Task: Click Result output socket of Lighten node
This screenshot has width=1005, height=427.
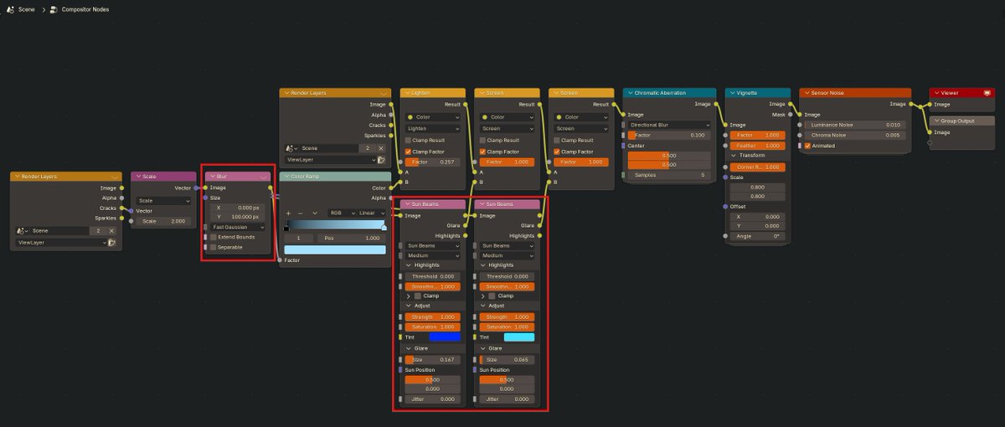Action: coord(466,105)
